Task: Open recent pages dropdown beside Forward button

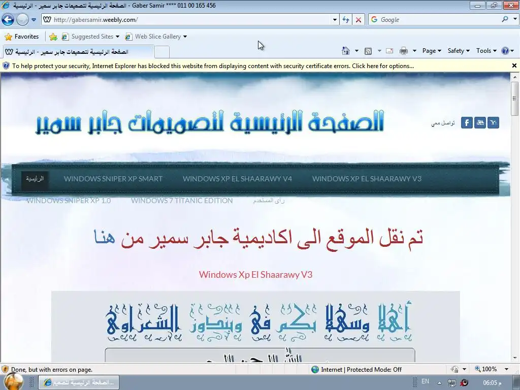Action: pyautogui.click(x=34, y=20)
